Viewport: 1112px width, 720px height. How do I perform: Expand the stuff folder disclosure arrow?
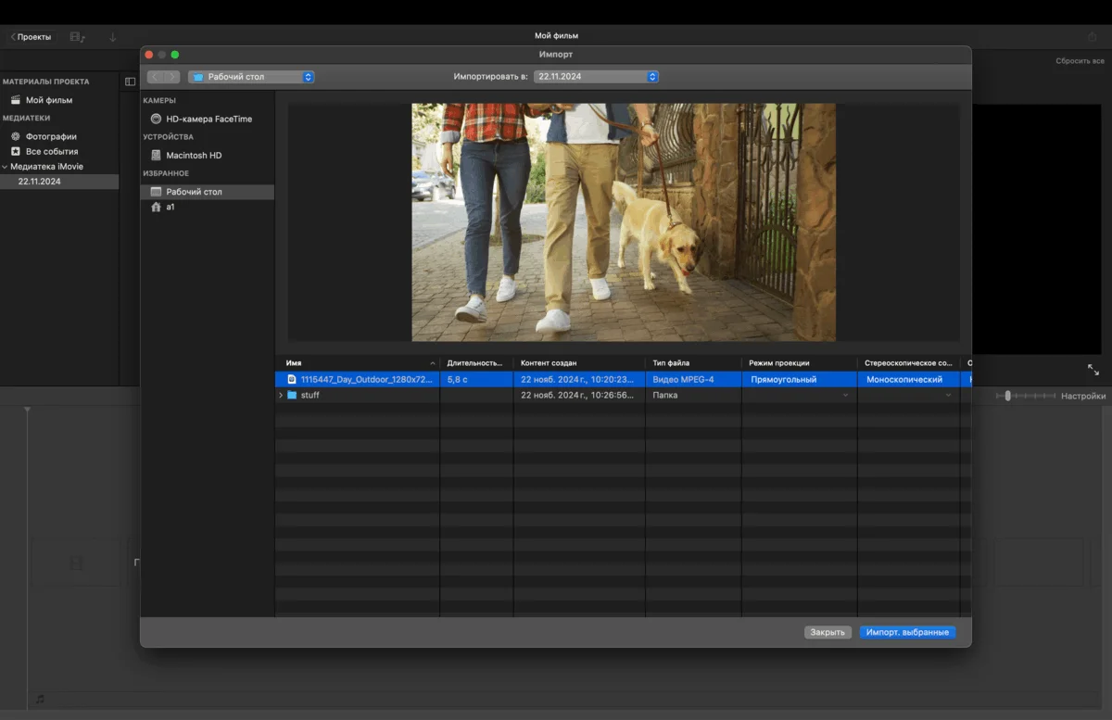(x=281, y=396)
